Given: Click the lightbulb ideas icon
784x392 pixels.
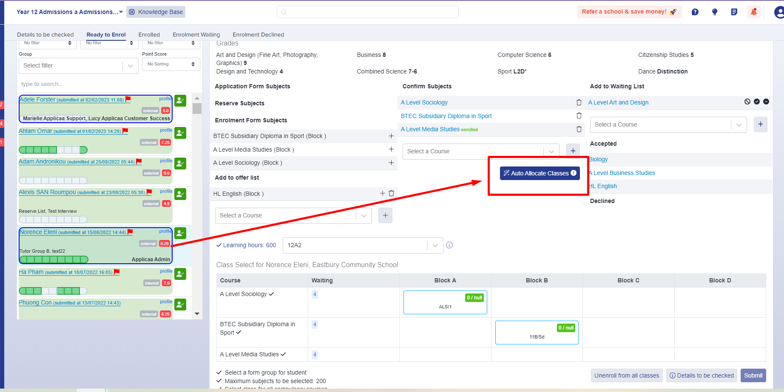Looking at the screenshot, I should click(x=715, y=12).
